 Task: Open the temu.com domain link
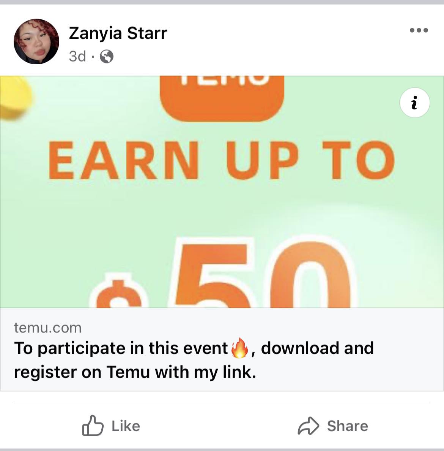tap(48, 328)
